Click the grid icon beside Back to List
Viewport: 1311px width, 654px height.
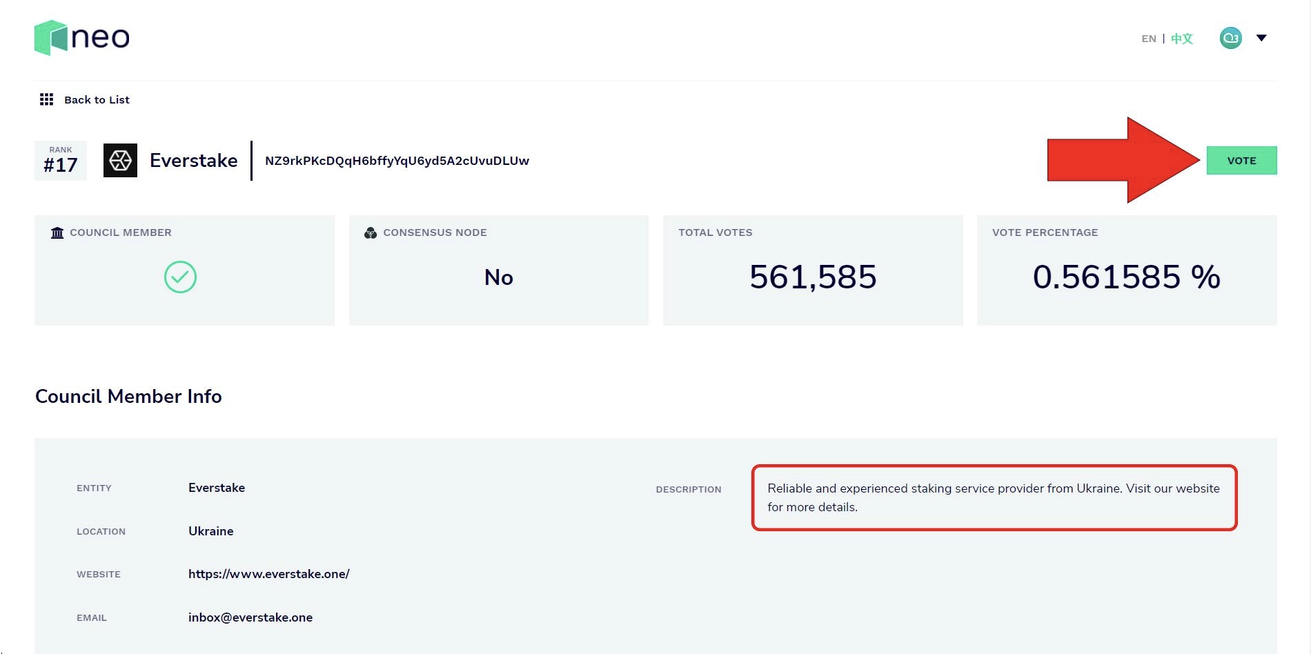pos(46,99)
